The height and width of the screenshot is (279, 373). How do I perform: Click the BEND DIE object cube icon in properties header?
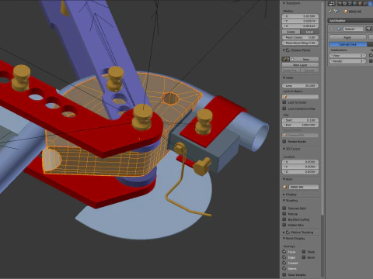click(346, 12)
